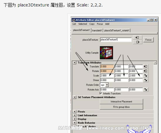This screenshot has height=133, width=161.
Task: Click the Rotate X value field
Action: click(x=107, y=71)
